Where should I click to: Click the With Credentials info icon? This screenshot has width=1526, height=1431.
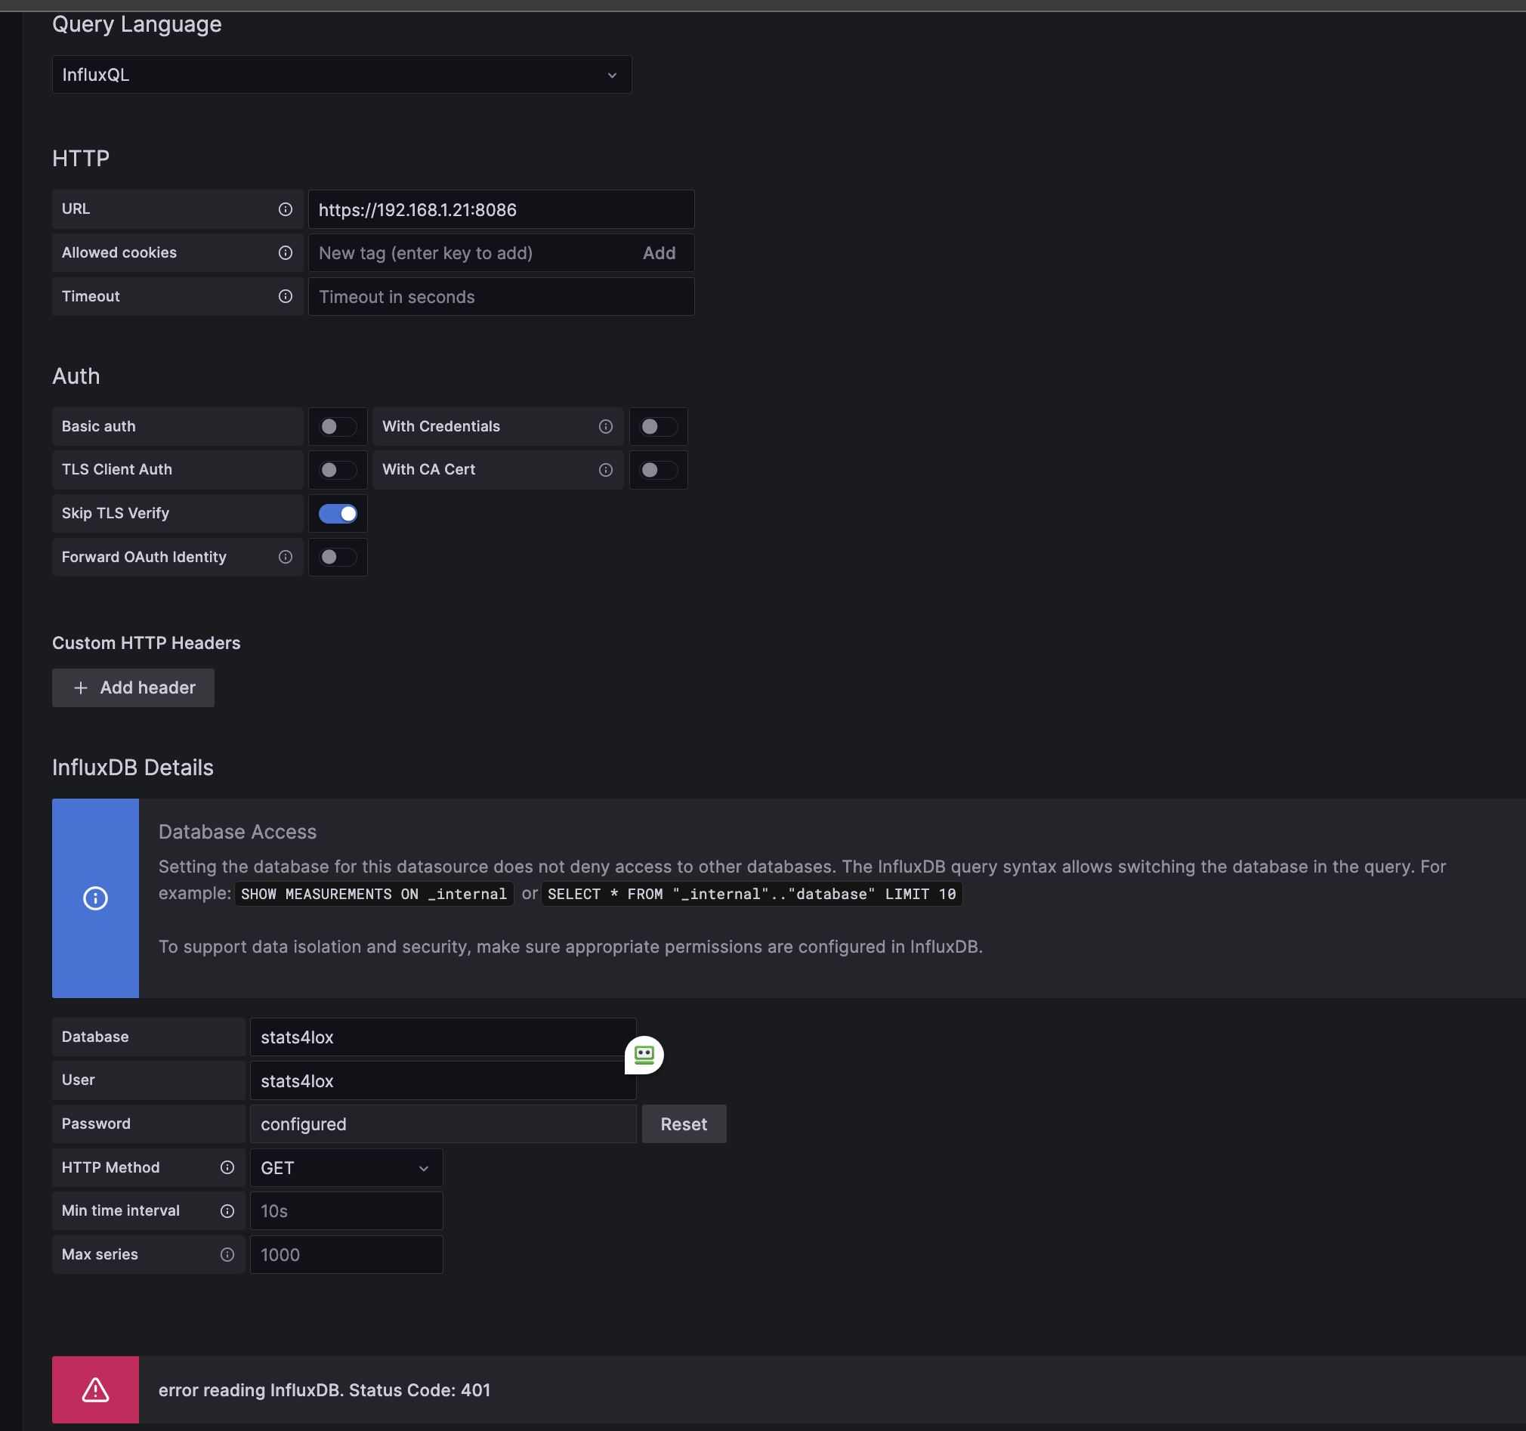click(606, 426)
